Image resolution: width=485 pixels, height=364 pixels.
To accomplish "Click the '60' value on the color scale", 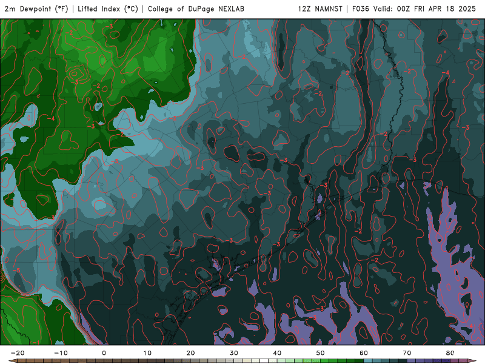I will 364,353.
